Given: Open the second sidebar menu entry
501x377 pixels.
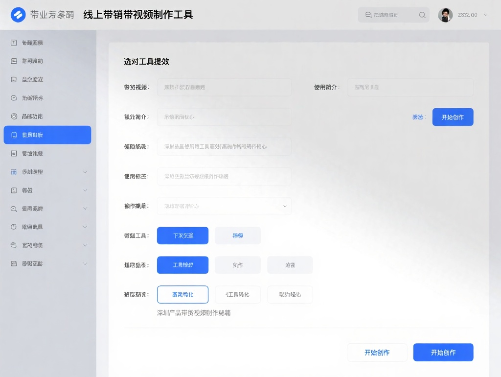Looking at the screenshot, I should [47, 61].
